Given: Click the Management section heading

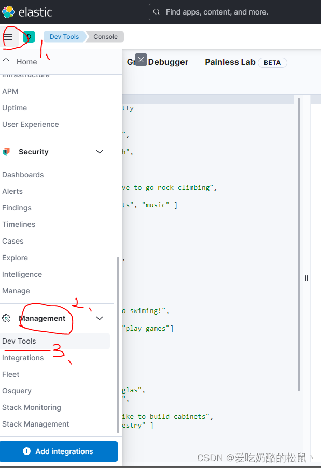Looking at the screenshot, I should 42,318.
